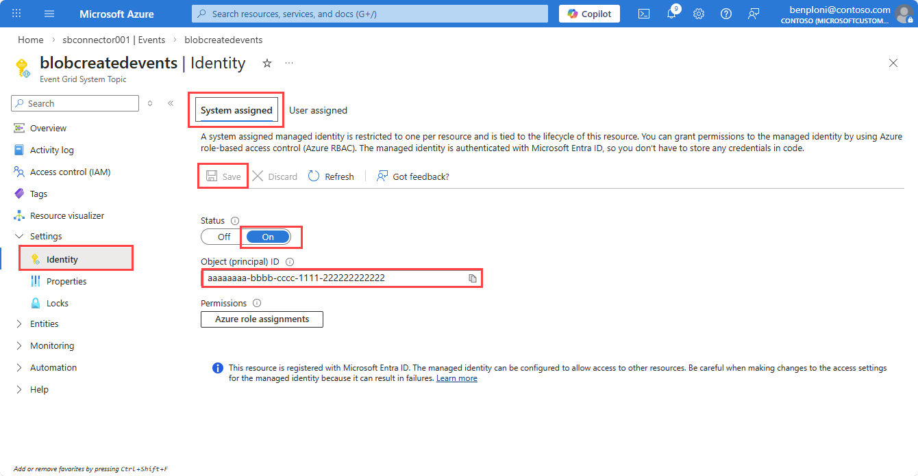This screenshot has width=918, height=476.
Task: Click the blue info icon in the notice
Action: pos(218,369)
